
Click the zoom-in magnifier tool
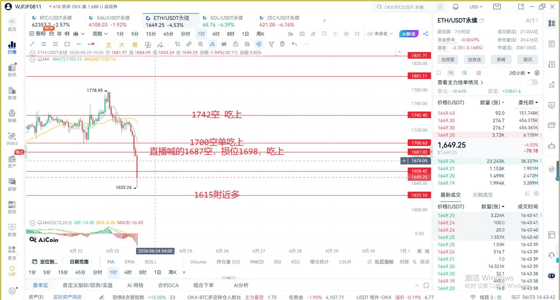coord(200,44)
